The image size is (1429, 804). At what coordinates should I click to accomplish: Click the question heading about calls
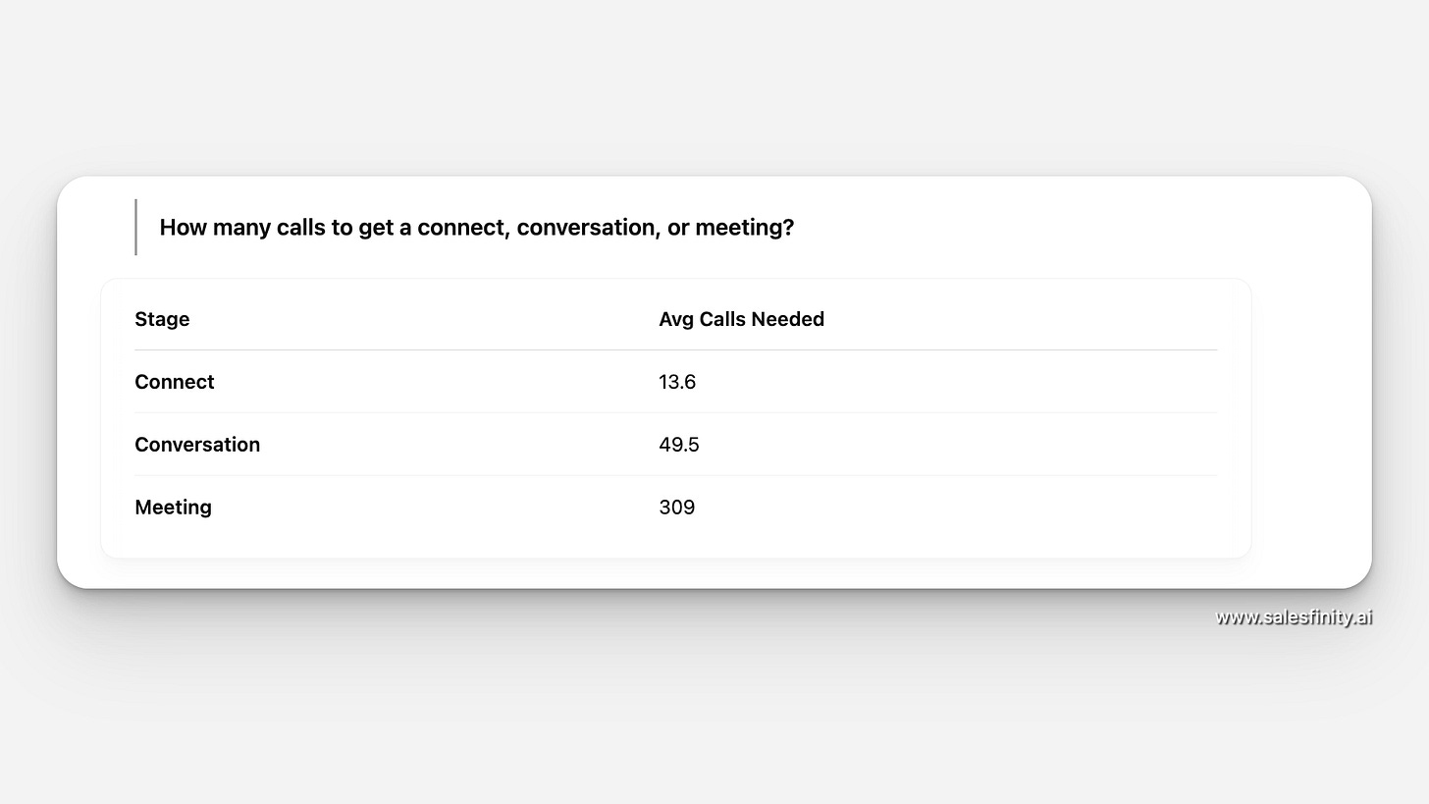[x=477, y=228]
